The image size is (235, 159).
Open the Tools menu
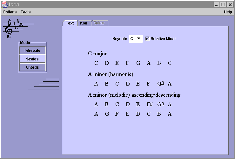click(x=26, y=12)
